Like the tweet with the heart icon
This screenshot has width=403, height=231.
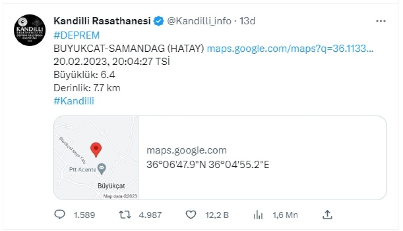(x=191, y=215)
